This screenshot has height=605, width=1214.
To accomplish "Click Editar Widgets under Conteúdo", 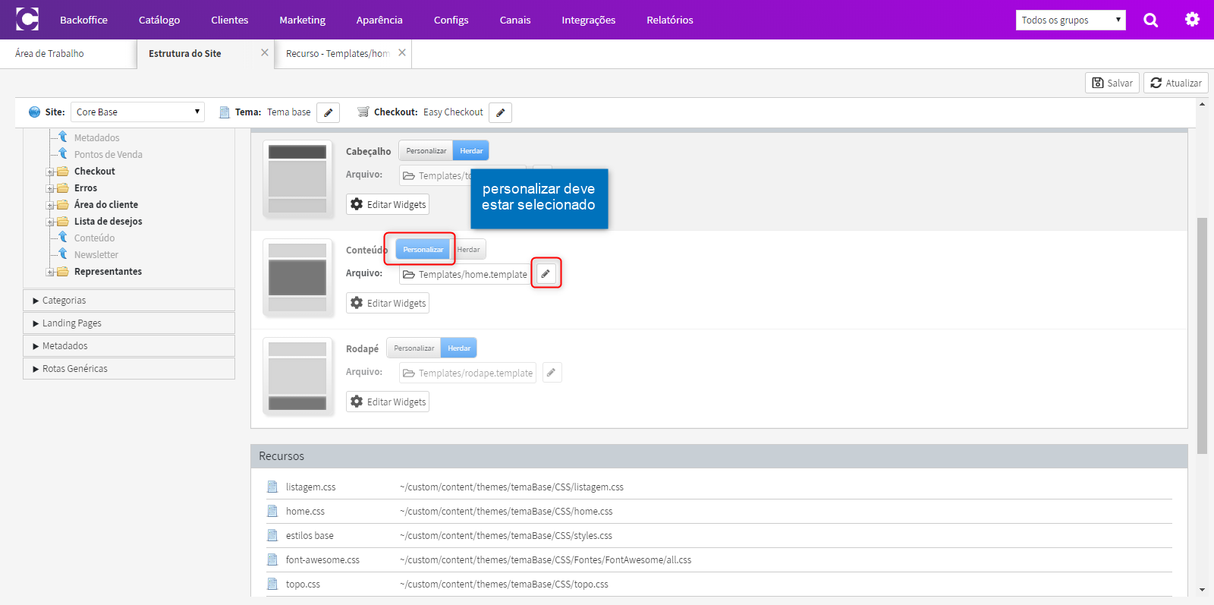I will (388, 303).
